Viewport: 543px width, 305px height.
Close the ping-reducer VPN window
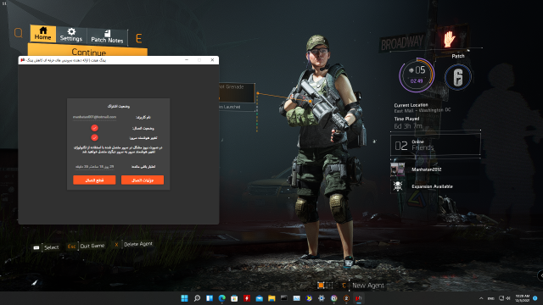click(212, 60)
